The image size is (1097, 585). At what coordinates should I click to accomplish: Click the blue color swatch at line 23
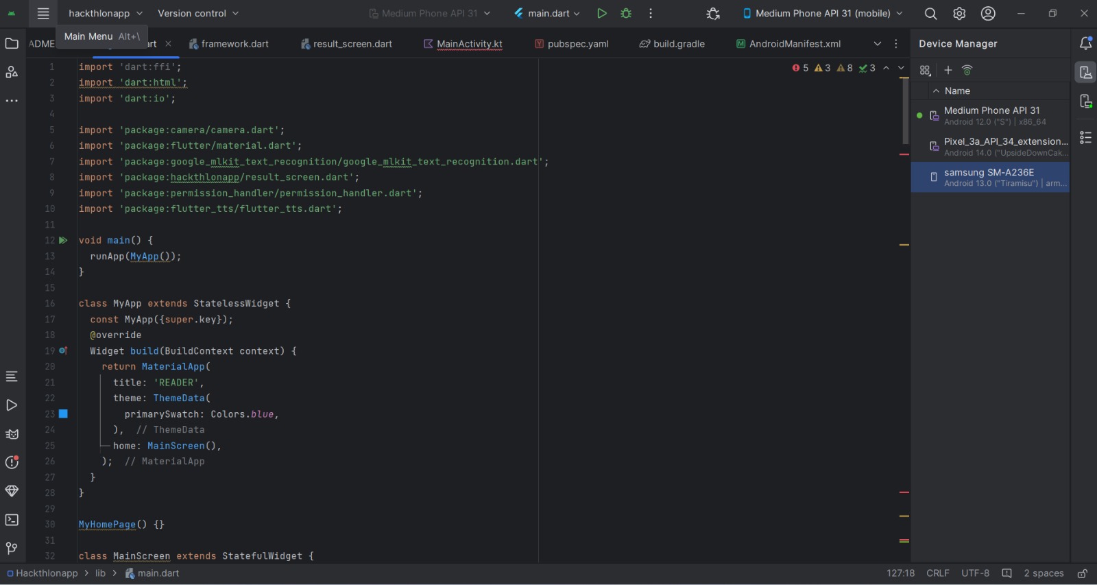click(63, 414)
